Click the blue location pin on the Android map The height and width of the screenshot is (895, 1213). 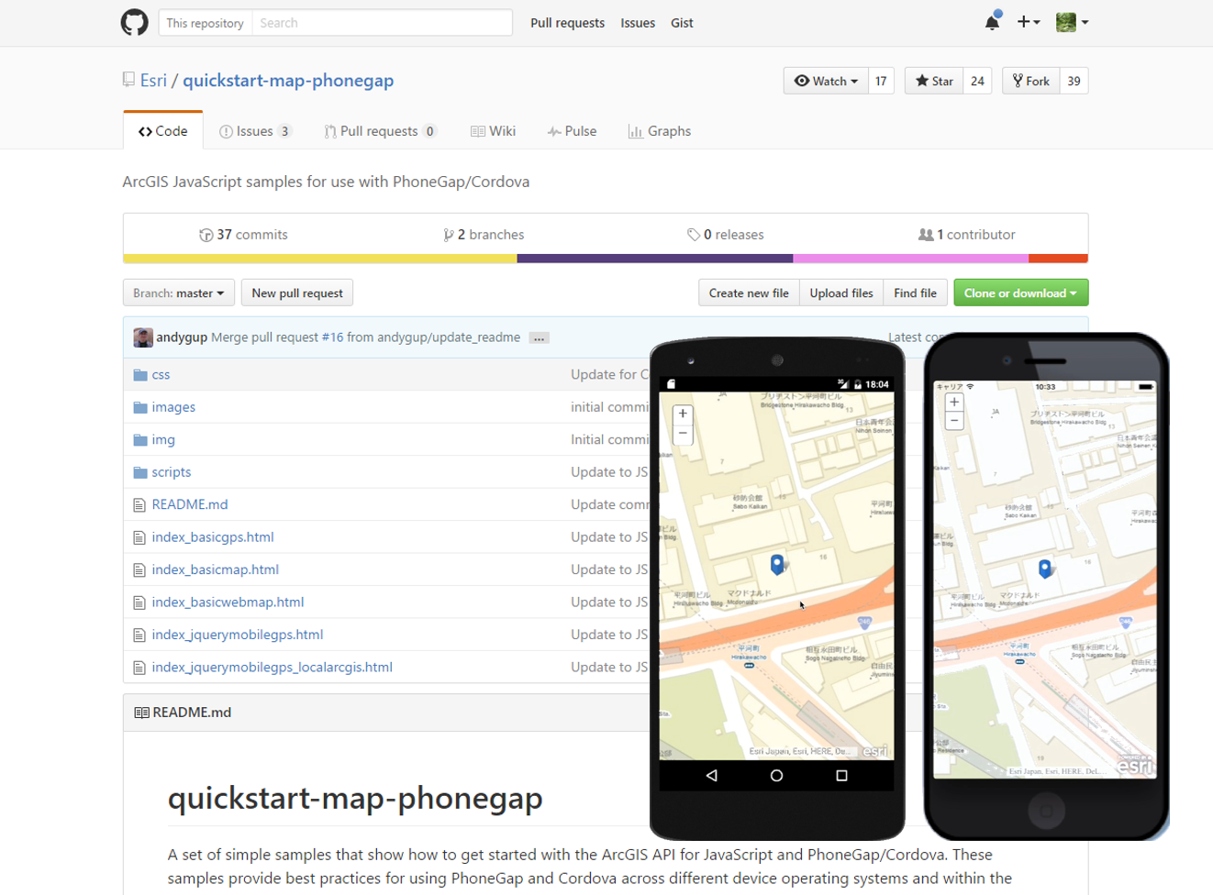[777, 564]
